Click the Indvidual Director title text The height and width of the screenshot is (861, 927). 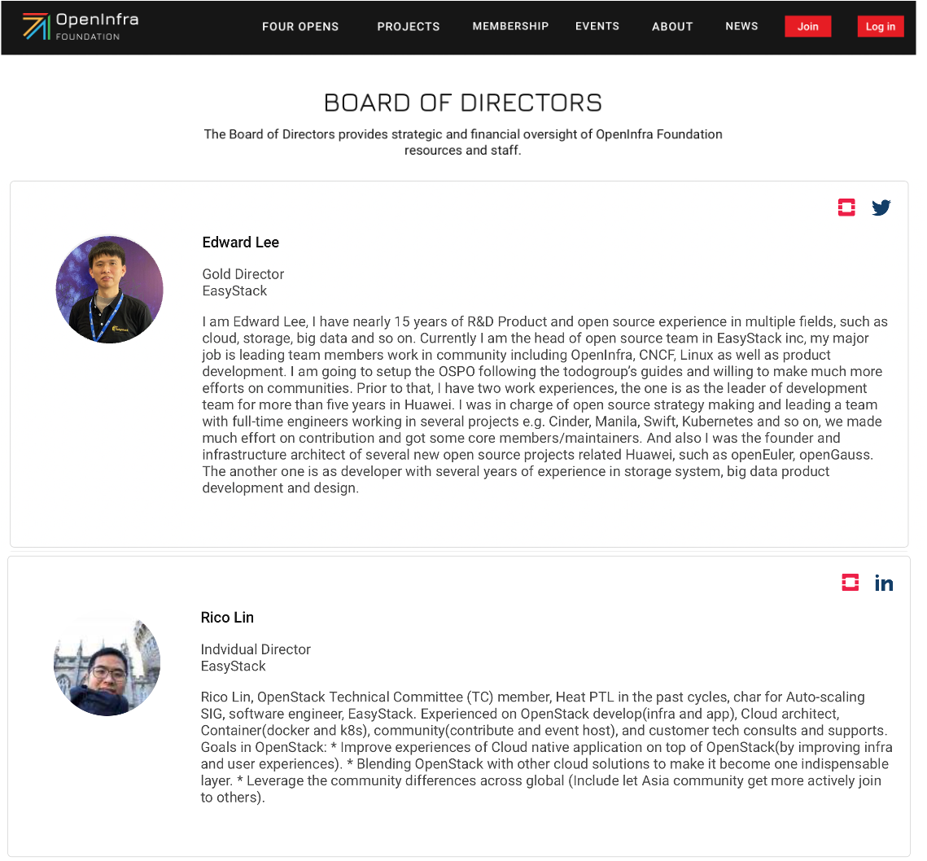point(256,649)
